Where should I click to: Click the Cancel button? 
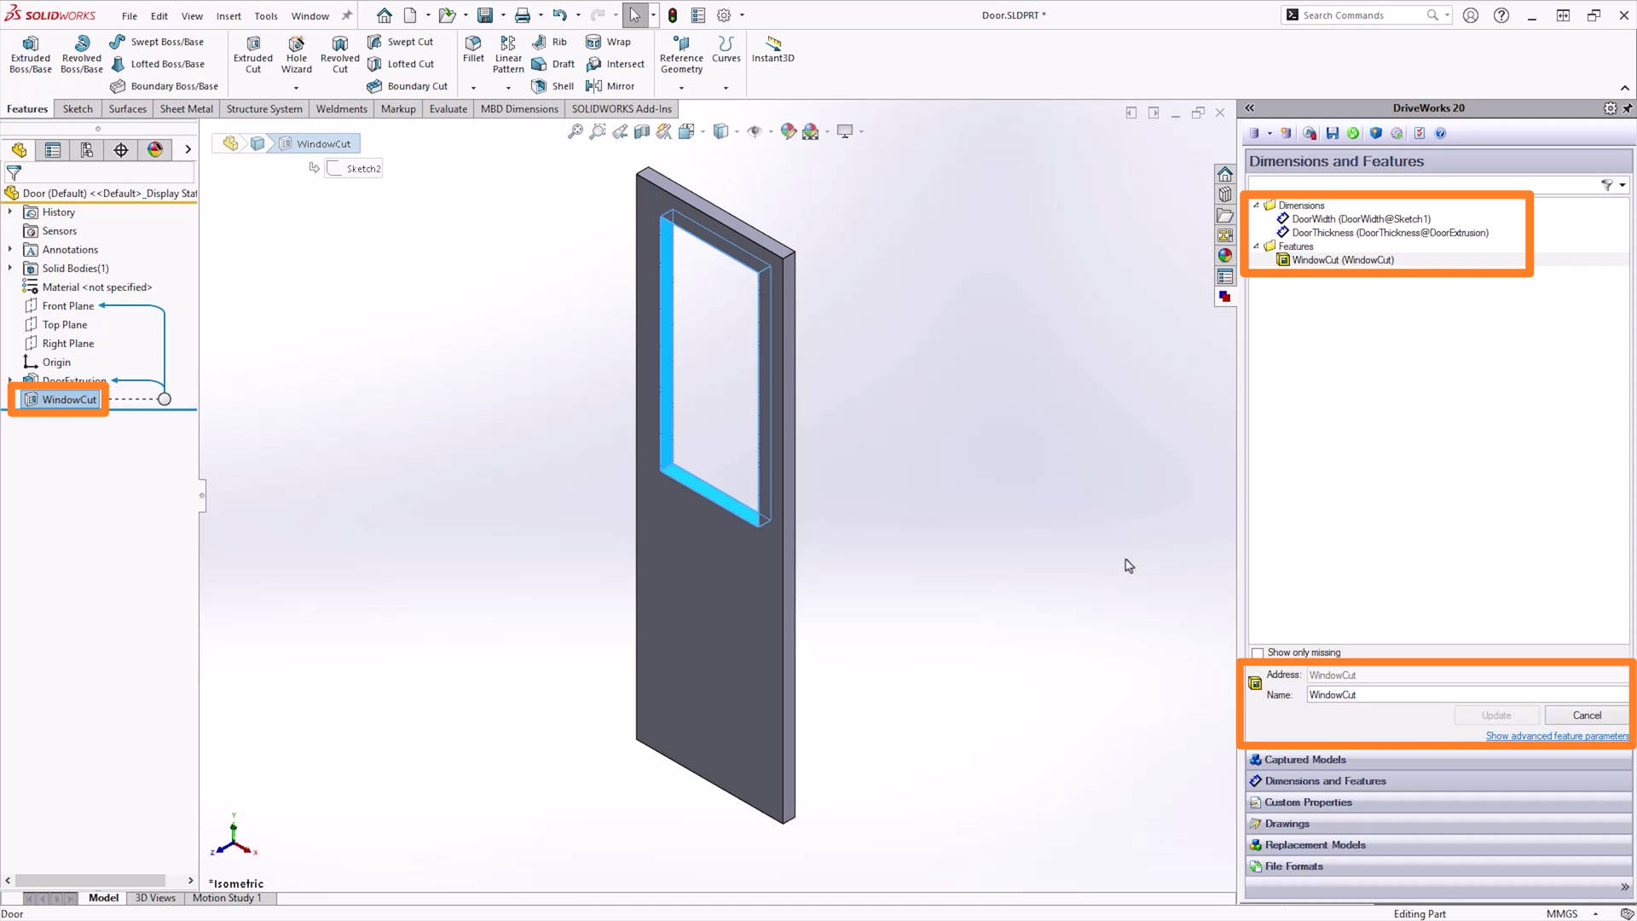(1586, 715)
